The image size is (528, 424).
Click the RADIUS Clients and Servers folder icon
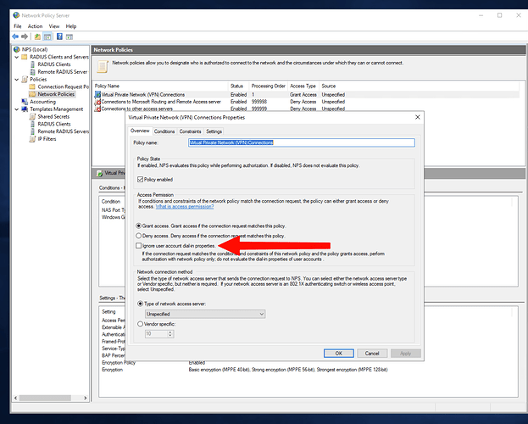point(25,57)
